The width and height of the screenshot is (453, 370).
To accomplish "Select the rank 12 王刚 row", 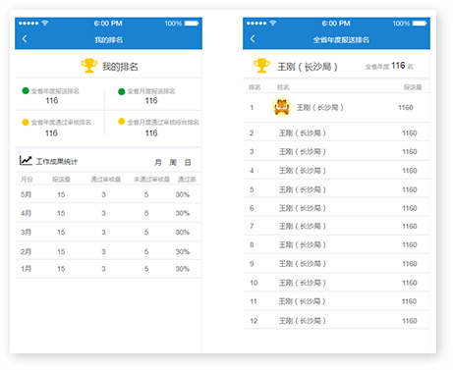I will pos(337,320).
